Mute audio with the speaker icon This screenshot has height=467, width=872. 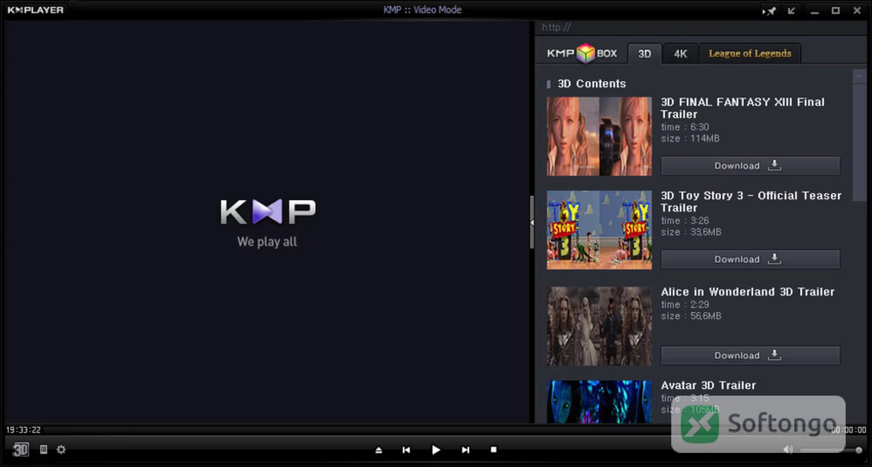pyautogui.click(x=788, y=449)
